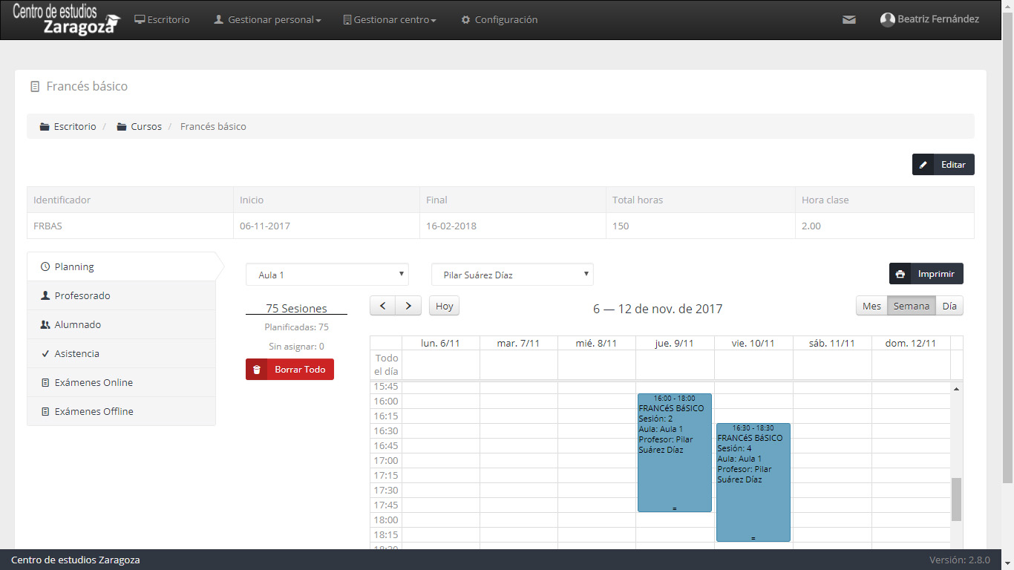
Task: Click the 75 Sesiones heading
Action: pos(296,309)
